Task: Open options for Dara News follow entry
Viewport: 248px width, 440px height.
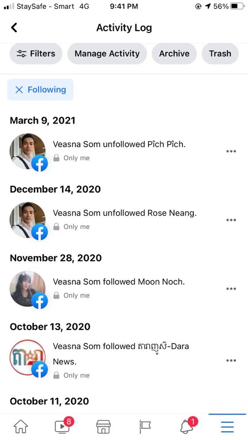Action: [x=231, y=361]
